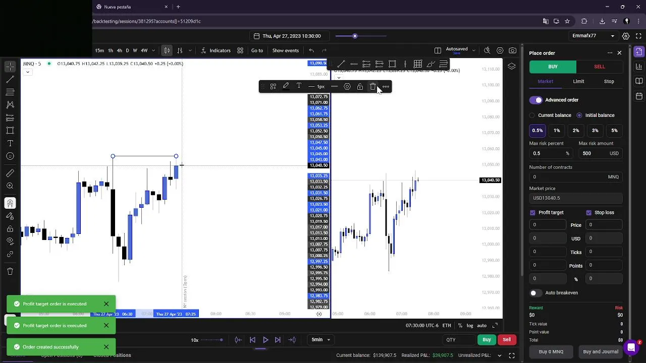Click the lock icon in floating drawing toolbar

pos(360,87)
